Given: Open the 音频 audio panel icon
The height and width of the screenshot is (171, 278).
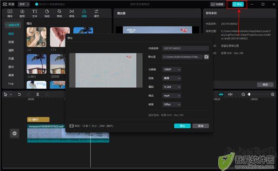Looking at the screenshot, I should coord(22,13).
